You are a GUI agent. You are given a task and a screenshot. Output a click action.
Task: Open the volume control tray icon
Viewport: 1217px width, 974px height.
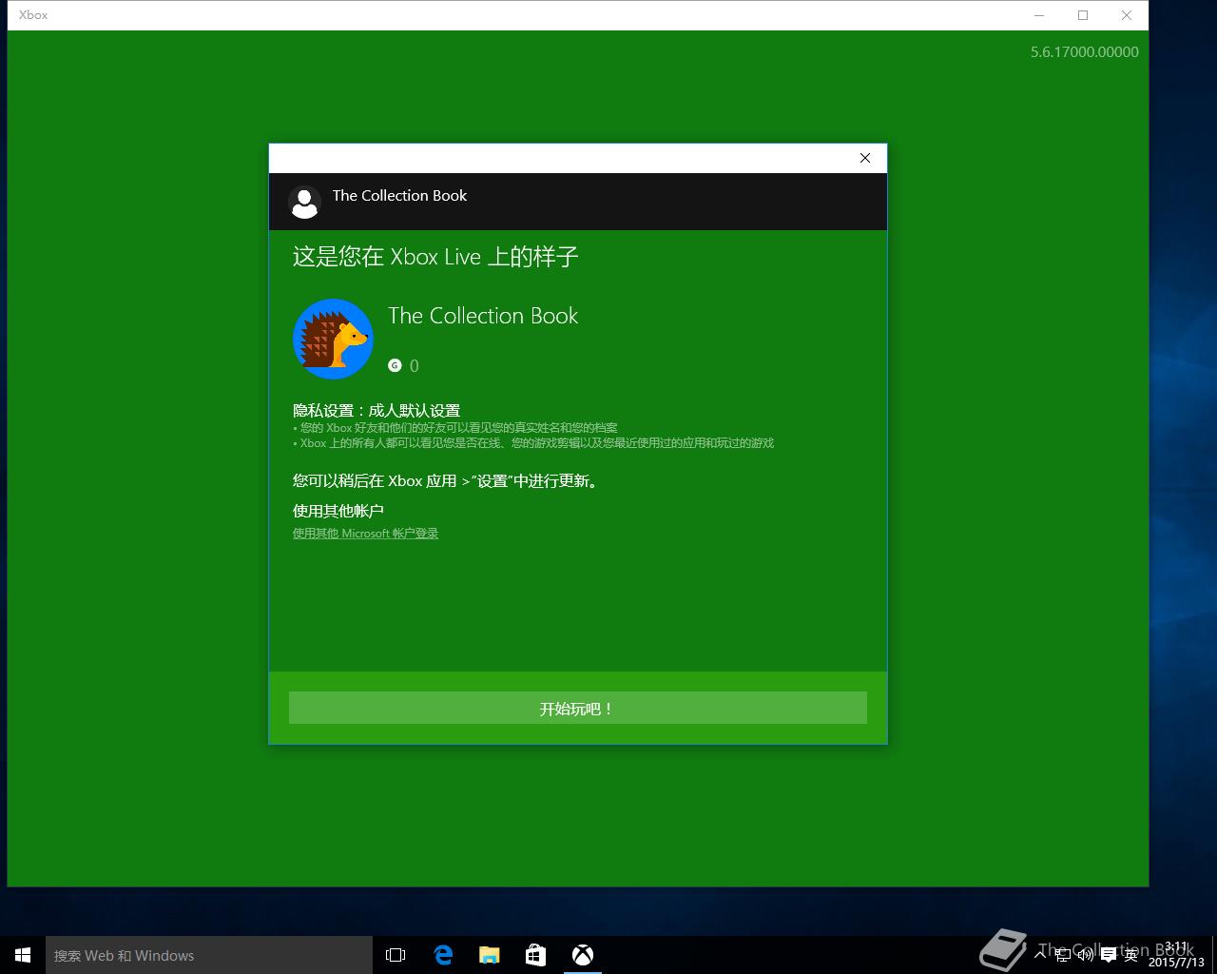click(x=1086, y=955)
